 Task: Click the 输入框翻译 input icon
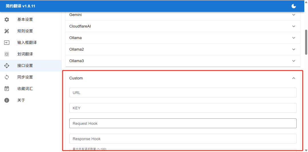pos(7,43)
